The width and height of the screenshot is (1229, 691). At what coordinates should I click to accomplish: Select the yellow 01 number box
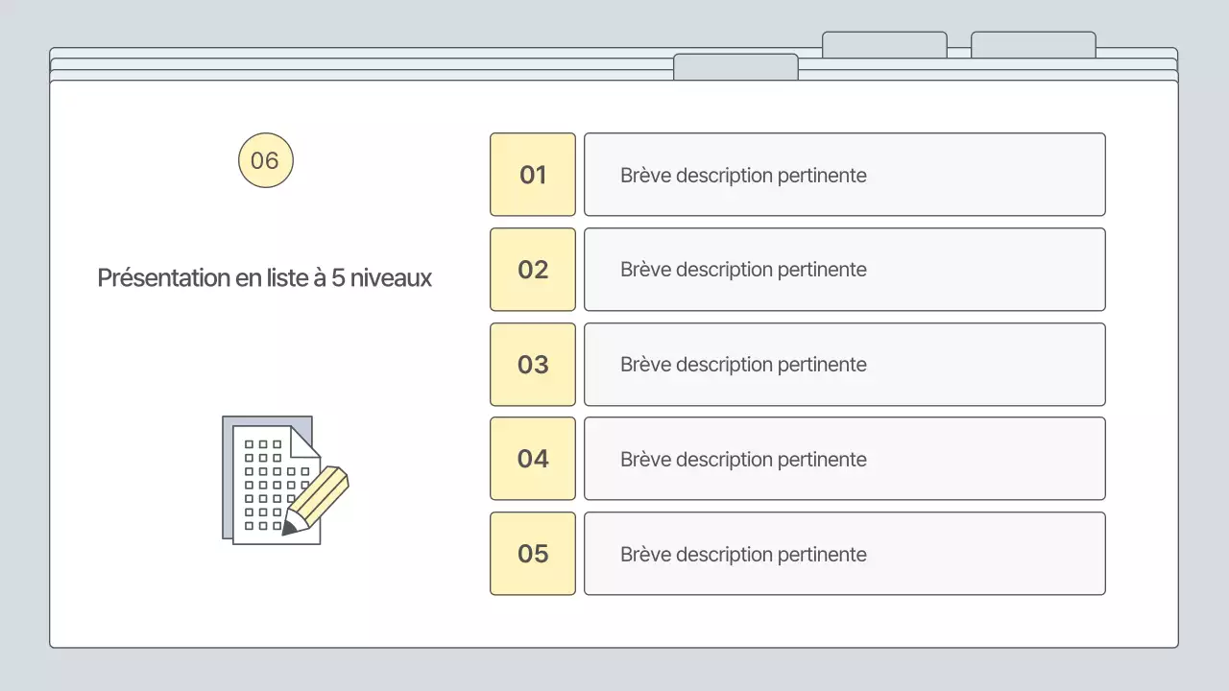(533, 175)
